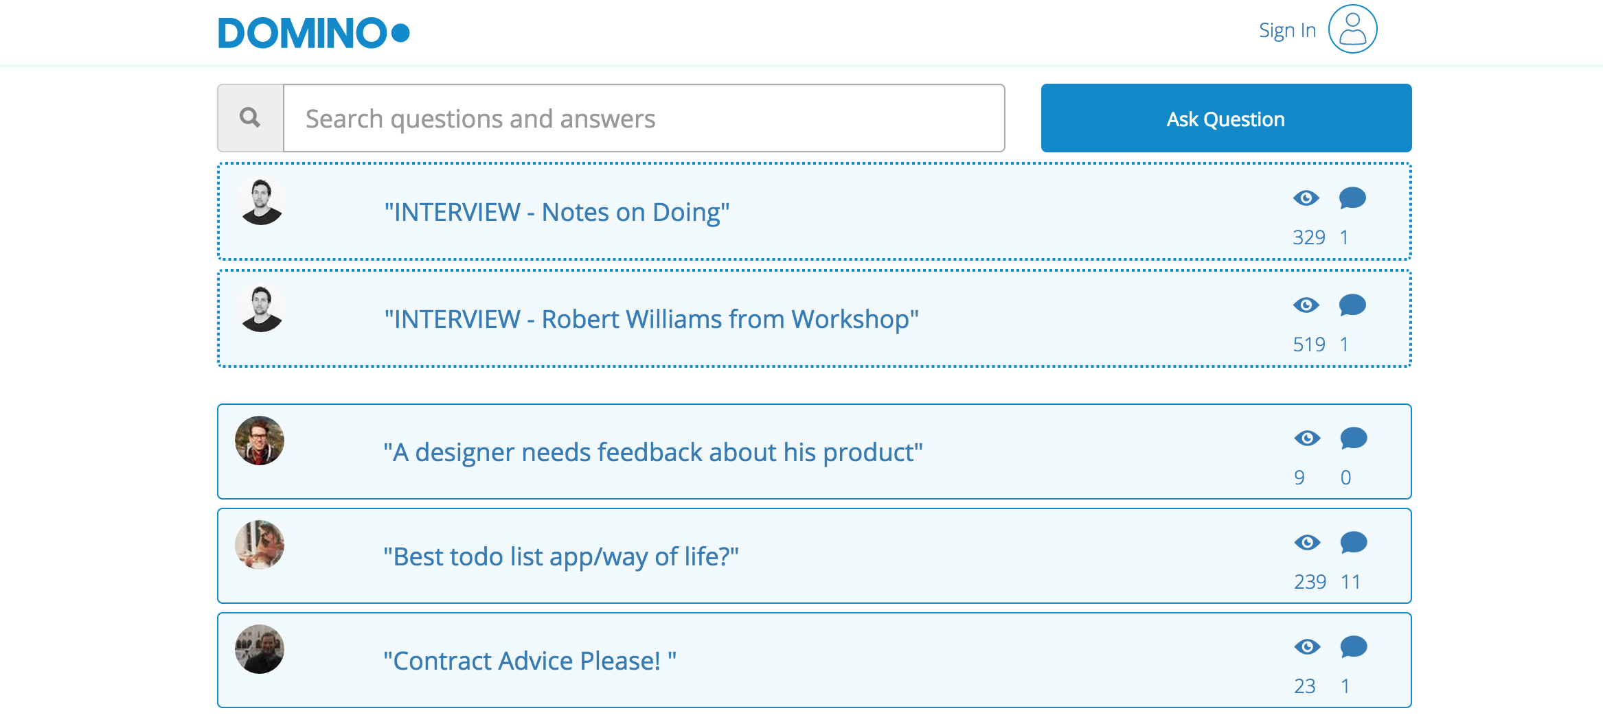Click the user profile icon

click(1352, 30)
